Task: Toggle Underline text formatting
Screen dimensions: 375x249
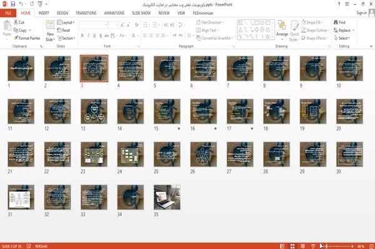Action: click(94, 36)
